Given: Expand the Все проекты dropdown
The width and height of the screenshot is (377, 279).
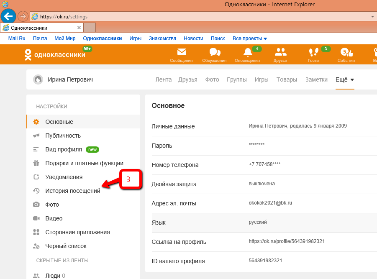Looking at the screenshot, I should coord(250,38).
